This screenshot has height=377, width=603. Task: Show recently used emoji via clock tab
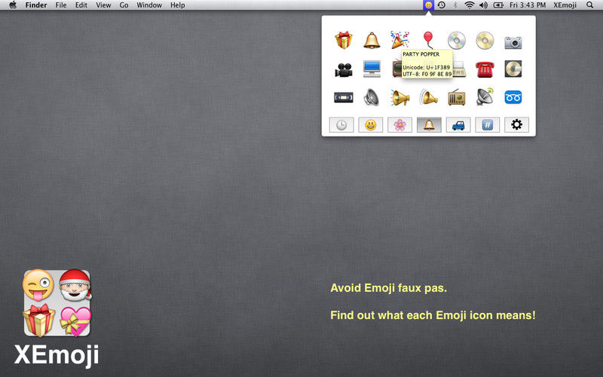[x=341, y=125]
